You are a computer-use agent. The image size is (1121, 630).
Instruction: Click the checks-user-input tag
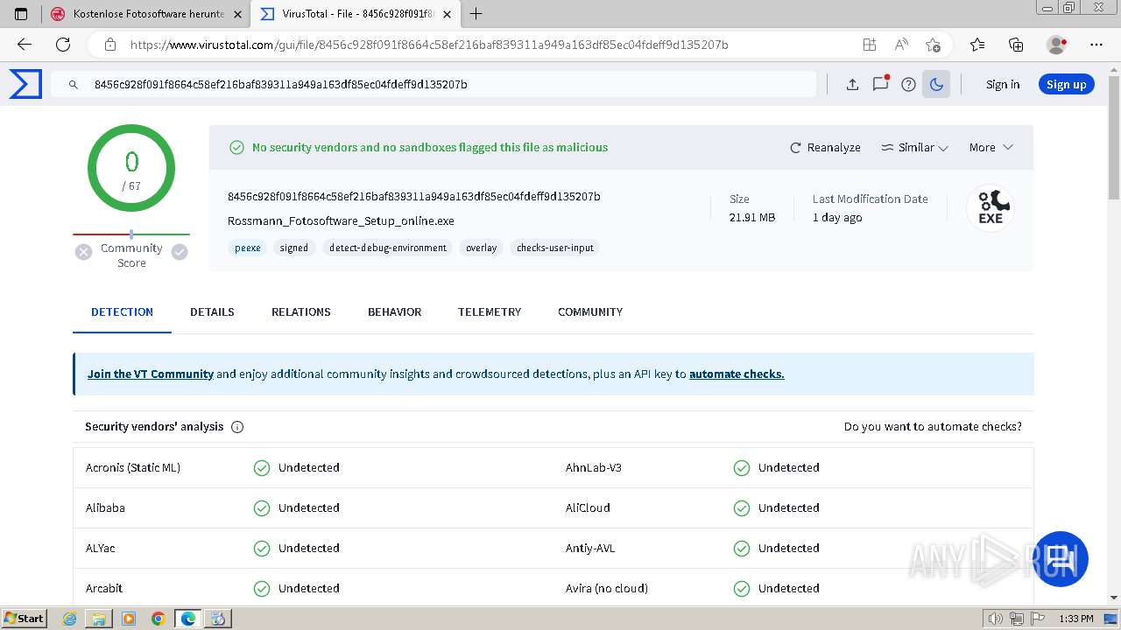pos(555,248)
